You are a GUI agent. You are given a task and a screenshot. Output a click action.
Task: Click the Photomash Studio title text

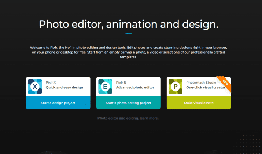point(201,82)
